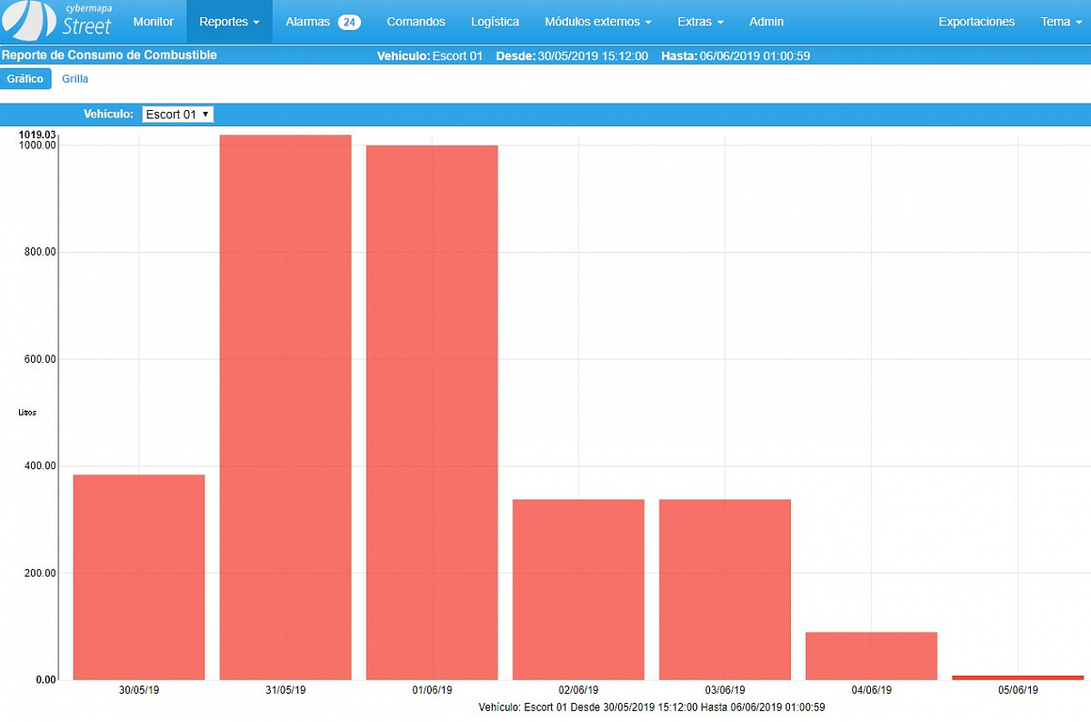This screenshot has height=722, width=1091.
Task: Click the Cybermapa Street logo
Action: [x=56, y=20]
